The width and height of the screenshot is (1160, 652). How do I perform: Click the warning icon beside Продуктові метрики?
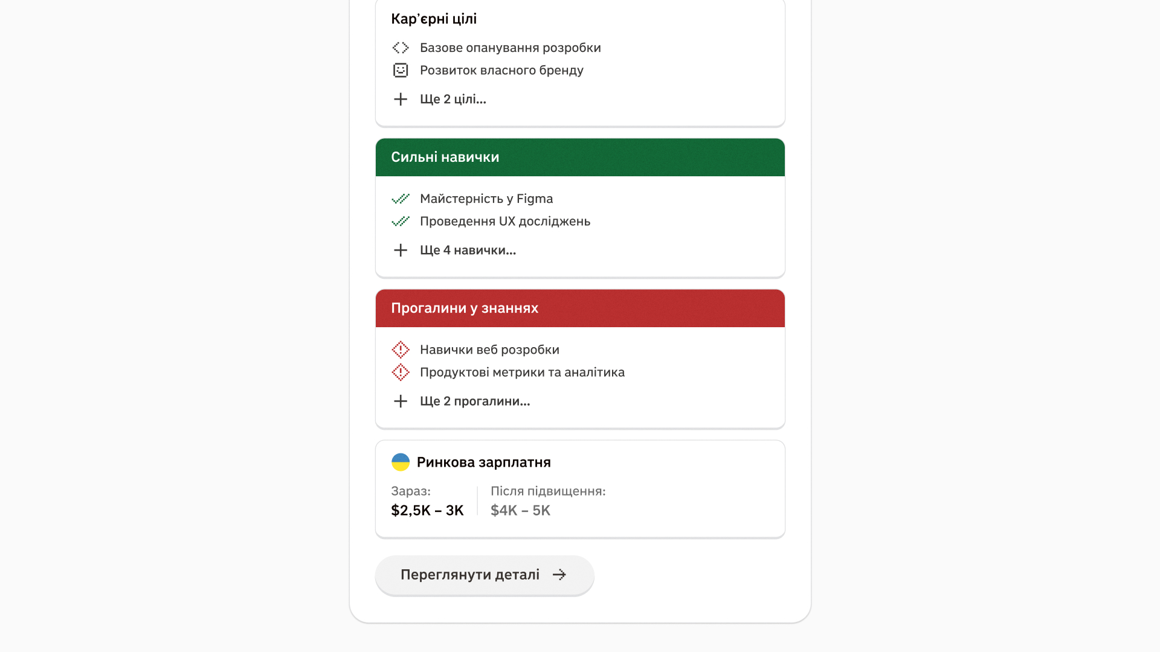(401, 372)
